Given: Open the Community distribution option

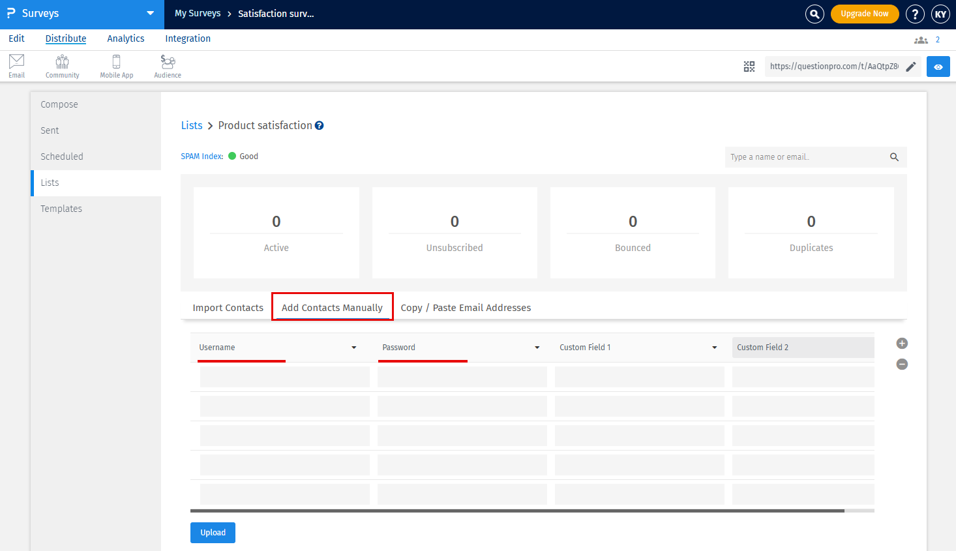Looking at the screenshot, I should [62, 66].
